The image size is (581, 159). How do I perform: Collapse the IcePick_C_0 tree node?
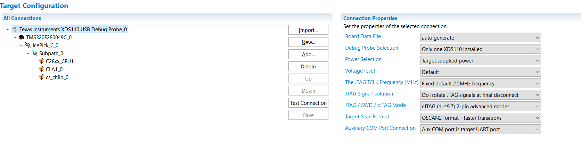pyautogui.click(x=21, y=45)
